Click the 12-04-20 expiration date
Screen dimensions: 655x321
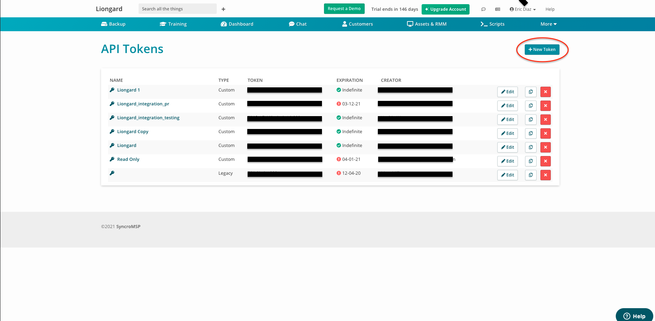[351, 173]
